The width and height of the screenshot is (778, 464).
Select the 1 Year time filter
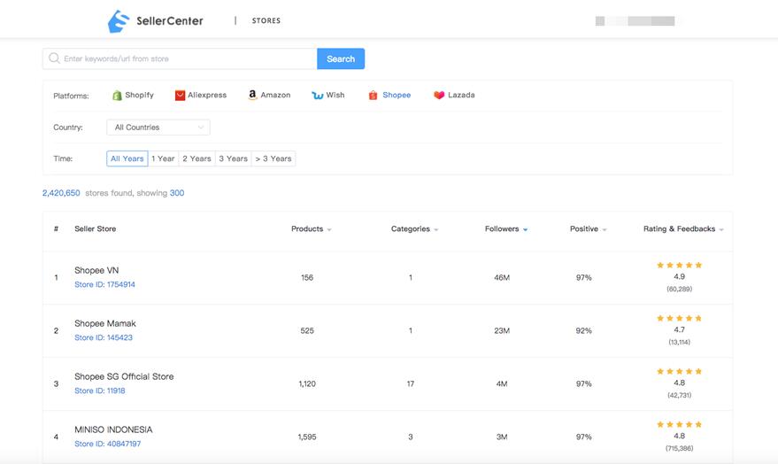tap(163, 159)
